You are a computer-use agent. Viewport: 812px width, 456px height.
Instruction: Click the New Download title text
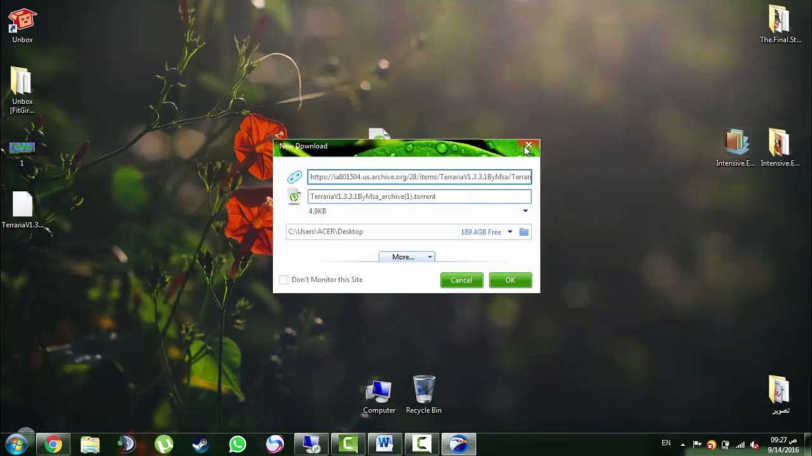[x=303, y=146]
